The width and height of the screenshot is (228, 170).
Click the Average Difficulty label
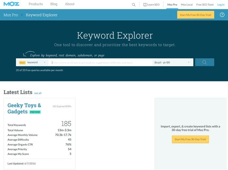(x=18, y=140)
